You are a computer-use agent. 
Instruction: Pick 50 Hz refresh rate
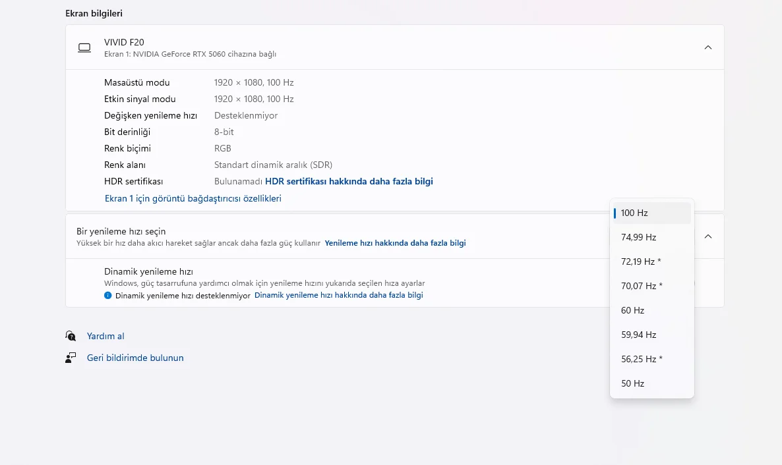[651, 383]
